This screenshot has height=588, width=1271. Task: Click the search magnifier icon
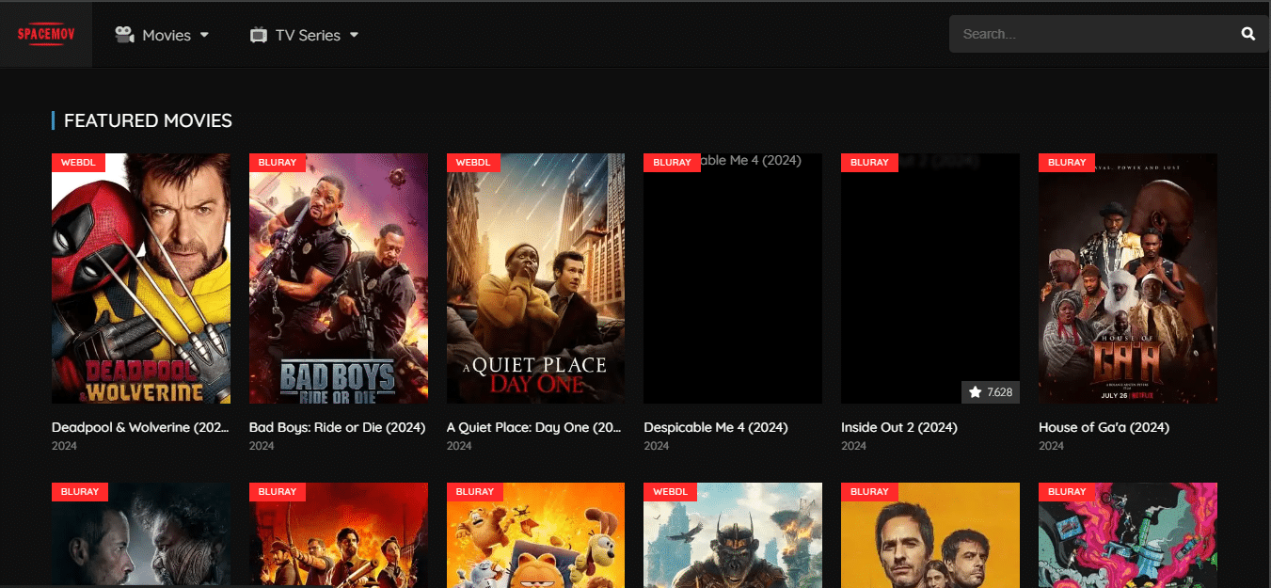coord(1247,33)
